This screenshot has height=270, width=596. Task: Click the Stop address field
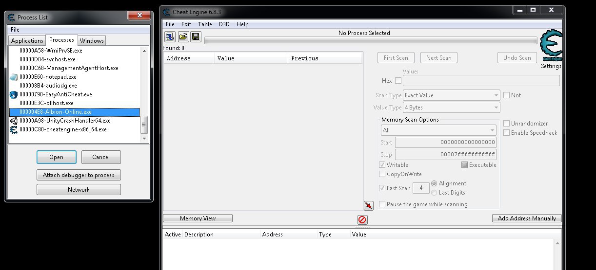pos(446,155)
